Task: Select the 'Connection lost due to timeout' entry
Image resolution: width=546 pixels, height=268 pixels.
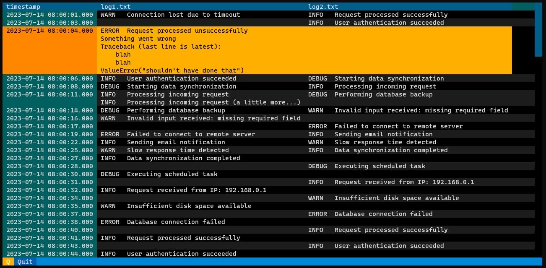Action: pyautogui.click(x=183, y=15)
